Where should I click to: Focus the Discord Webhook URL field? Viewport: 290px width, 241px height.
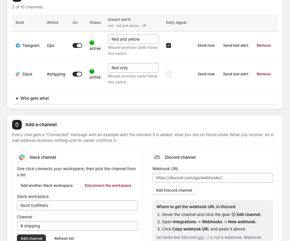(x=212, y=178)
